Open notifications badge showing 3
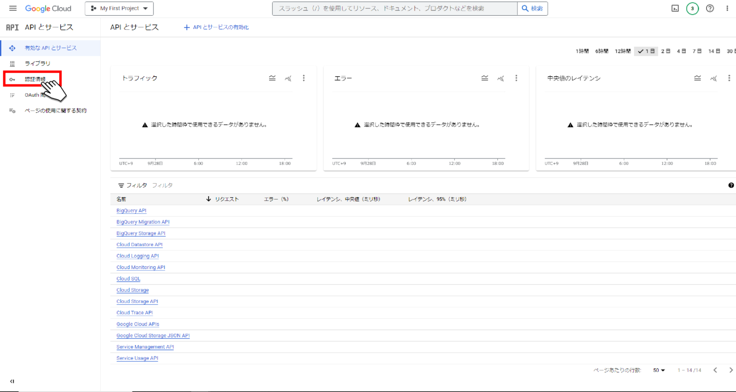The image size is (736, 392). click(692, 8)
